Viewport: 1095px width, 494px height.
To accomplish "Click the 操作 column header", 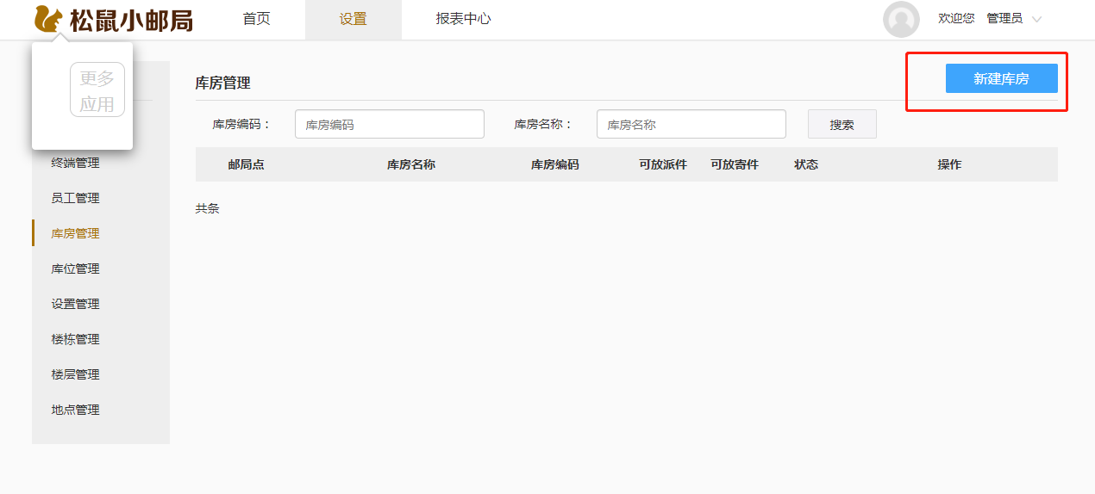I will click(949, 164).
